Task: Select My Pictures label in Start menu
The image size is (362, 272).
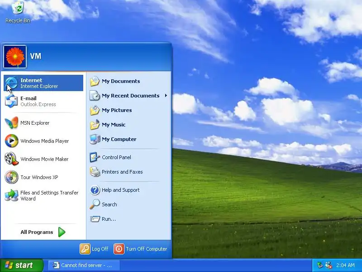Action: pos(117,110)
